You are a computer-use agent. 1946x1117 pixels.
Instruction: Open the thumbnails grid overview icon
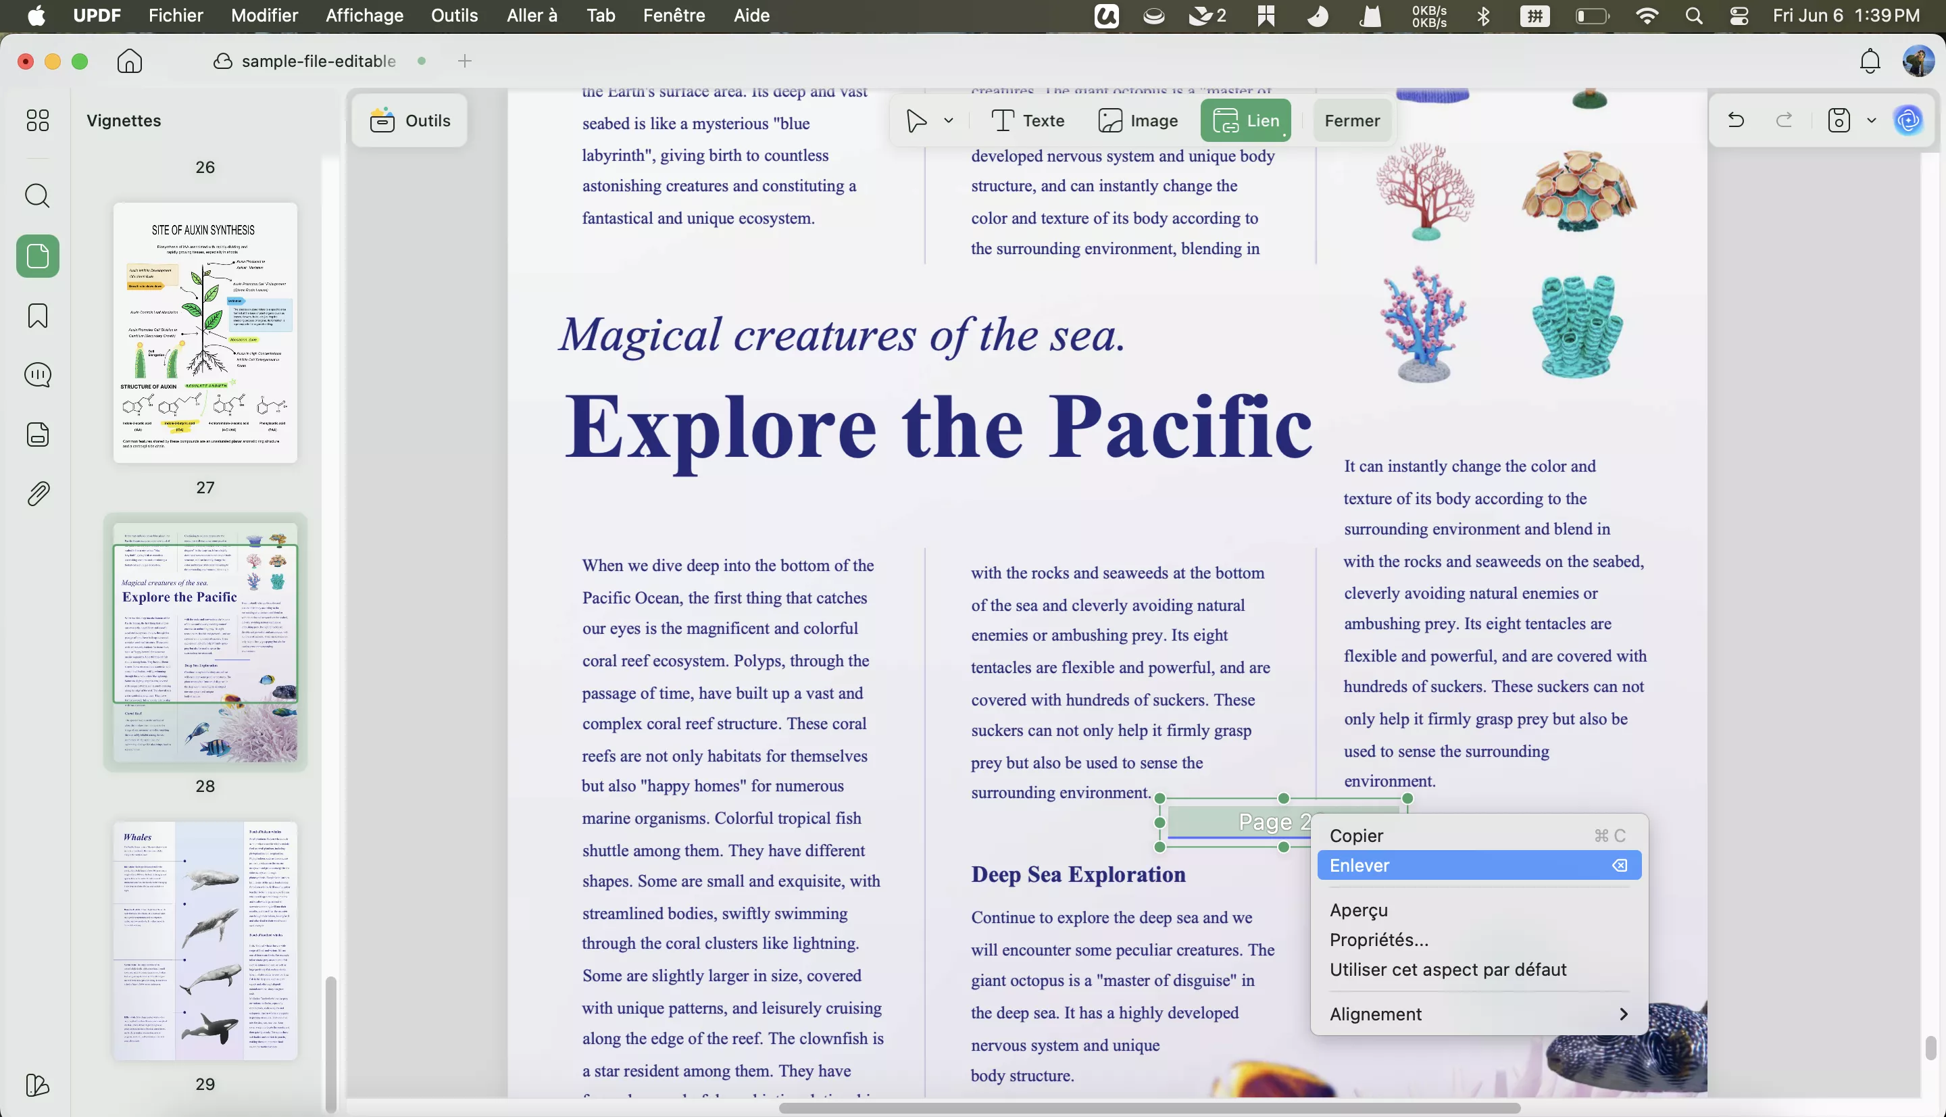[x=38, y=120]
